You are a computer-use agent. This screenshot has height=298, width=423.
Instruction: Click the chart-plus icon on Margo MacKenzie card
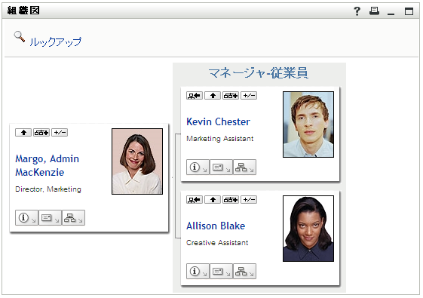coord(41,133)
